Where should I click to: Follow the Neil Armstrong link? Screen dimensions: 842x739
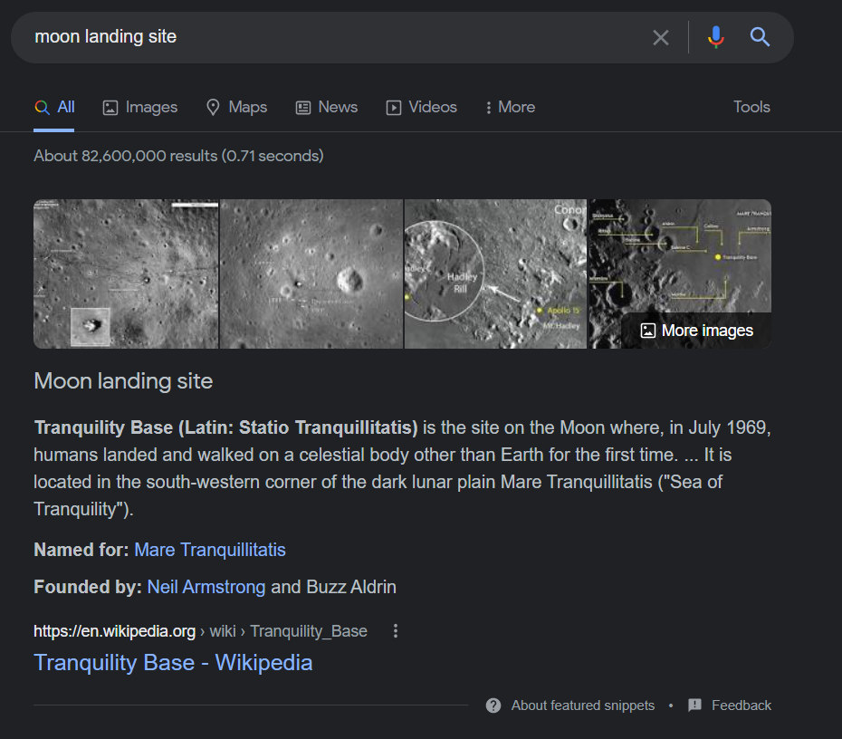206,587
